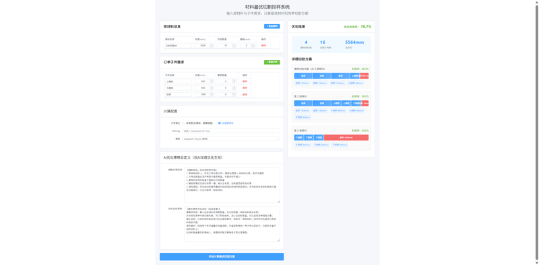Delete the third part row with length 1500
Image resolution: width=539 pixels, height=265 pixels.
pos(245,94)
